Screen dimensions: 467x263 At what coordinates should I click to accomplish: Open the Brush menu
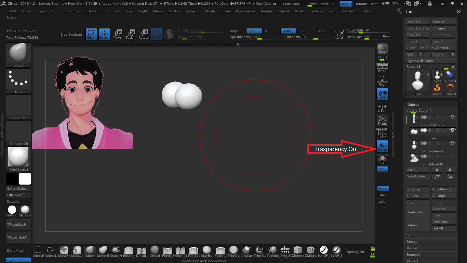(41, 11)
